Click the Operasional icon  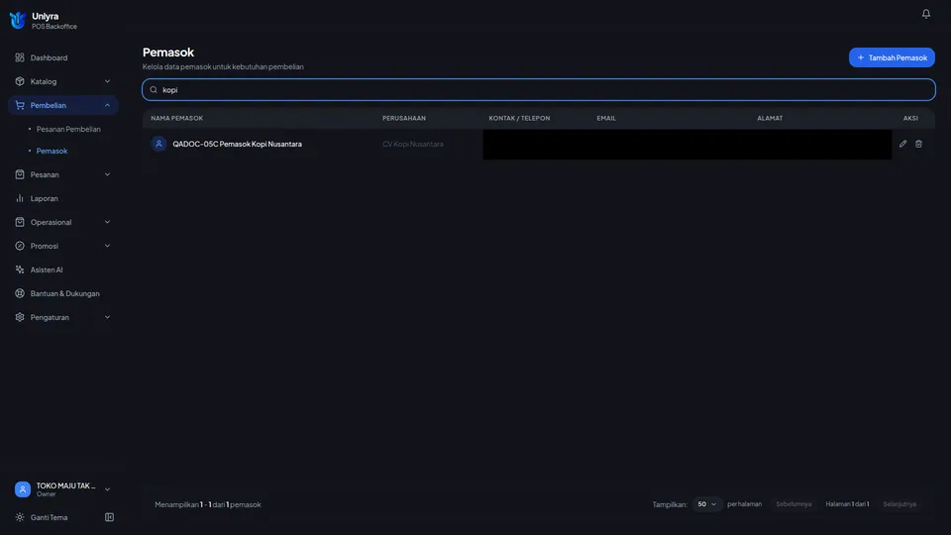click(20, 222)
